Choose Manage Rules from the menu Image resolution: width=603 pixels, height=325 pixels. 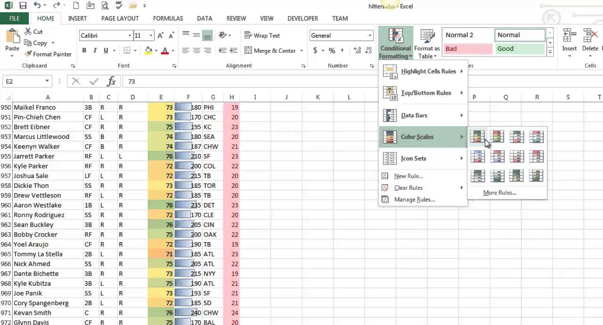click(414, 200)
